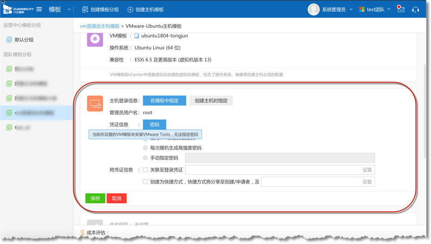The height and width of the screenshot is (244, 431).
Task: Click the green 保存 button
Action: [95, 198]
